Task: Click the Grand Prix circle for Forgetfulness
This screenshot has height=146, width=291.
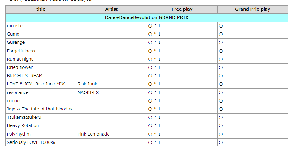Action: click(x=221, y=51)
